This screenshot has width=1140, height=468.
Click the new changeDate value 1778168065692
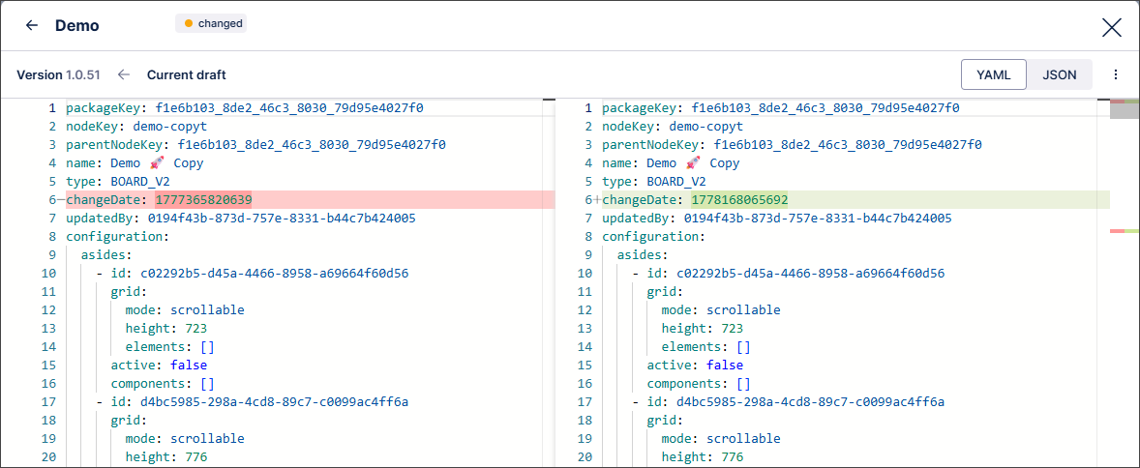pyautogui.click(x=740, y=199)
